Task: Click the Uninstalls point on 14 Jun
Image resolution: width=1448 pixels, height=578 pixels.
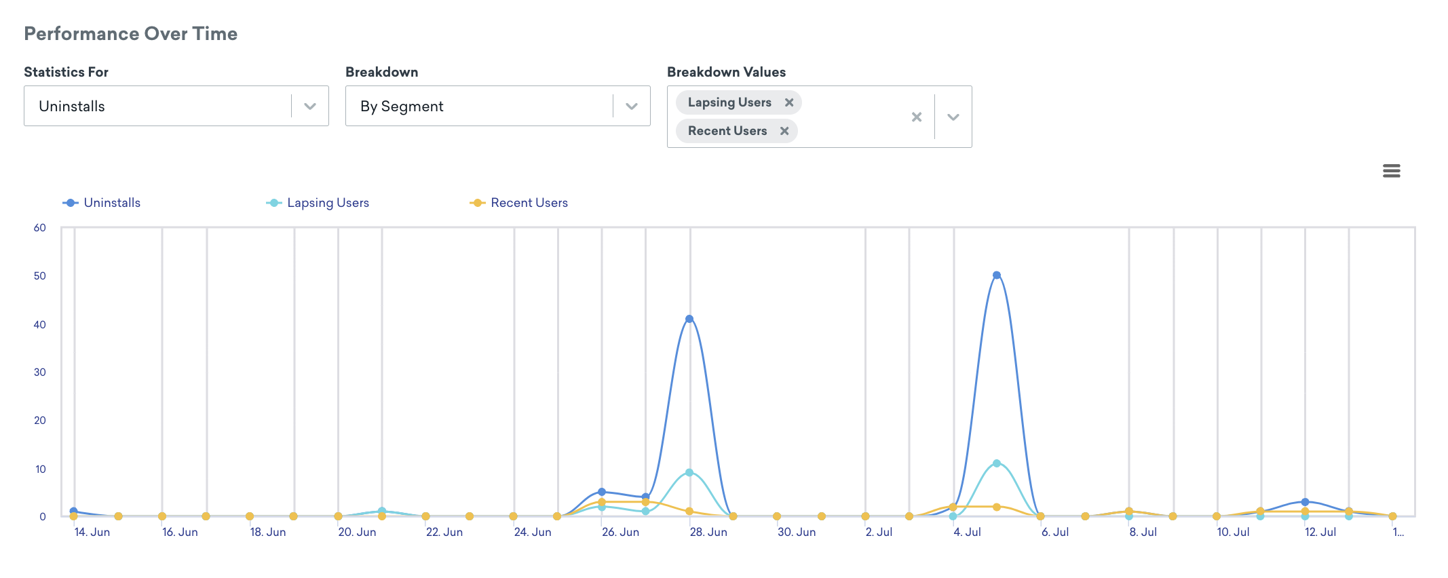Action: pyautogui.click(x=73, y=512)
